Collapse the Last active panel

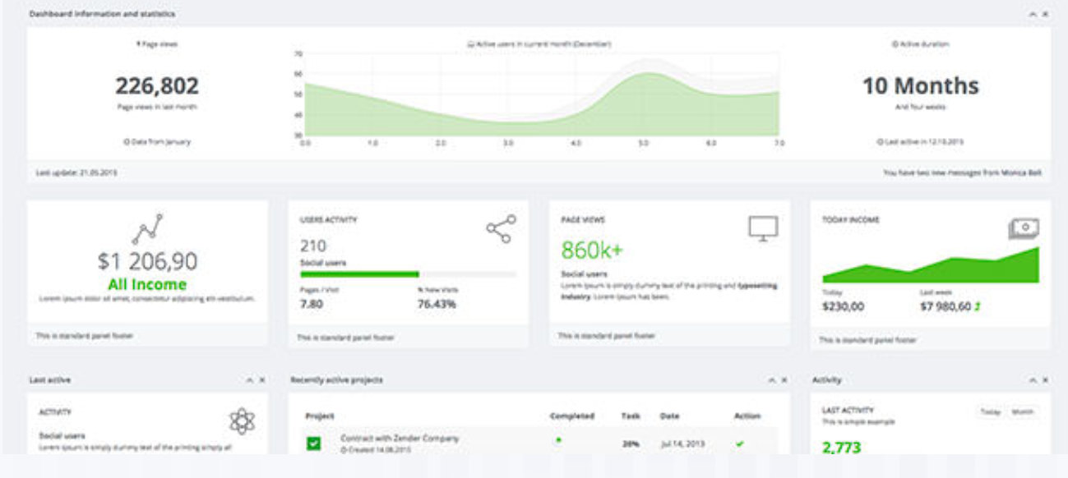point(250,380)
